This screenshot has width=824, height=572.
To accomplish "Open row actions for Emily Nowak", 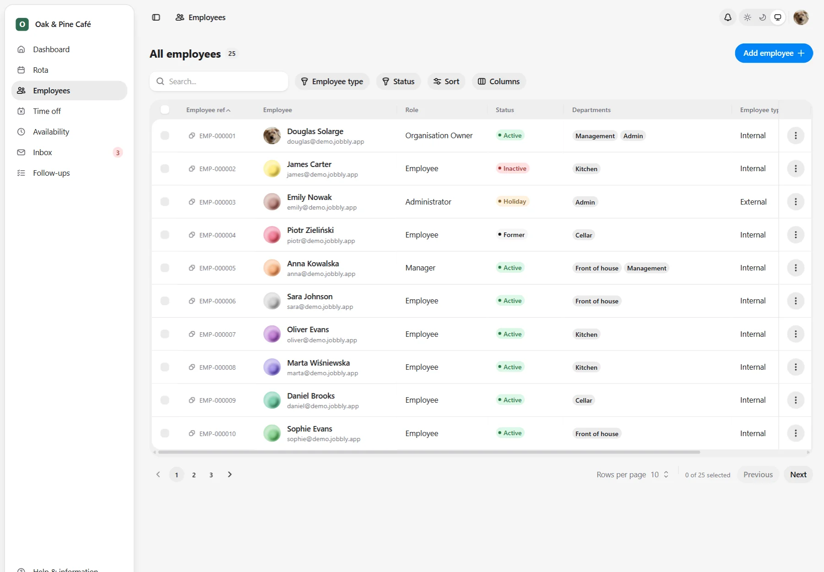I will tap(796, 202).
